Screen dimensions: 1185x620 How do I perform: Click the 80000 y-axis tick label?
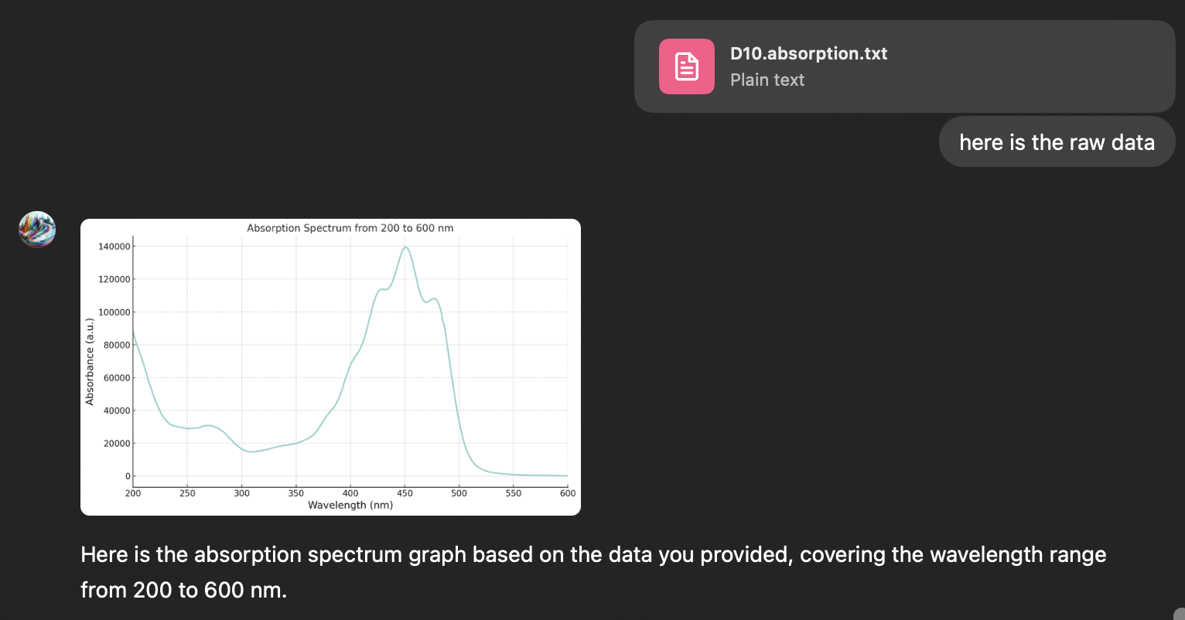116,345
